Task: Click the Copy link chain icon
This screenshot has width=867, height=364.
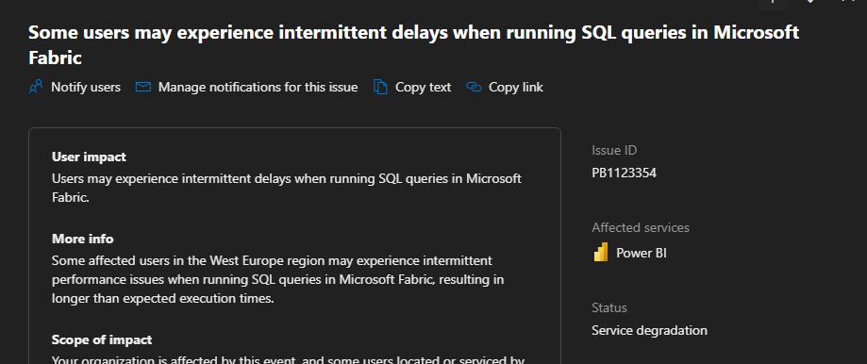Action: [474, 88]
